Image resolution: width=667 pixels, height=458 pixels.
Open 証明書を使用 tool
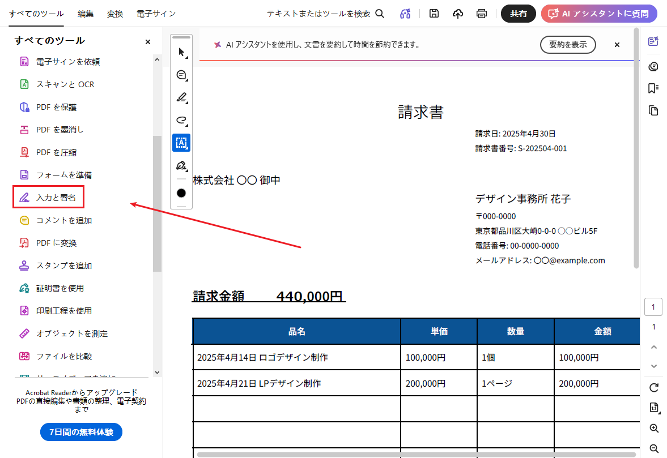[52, 289]
